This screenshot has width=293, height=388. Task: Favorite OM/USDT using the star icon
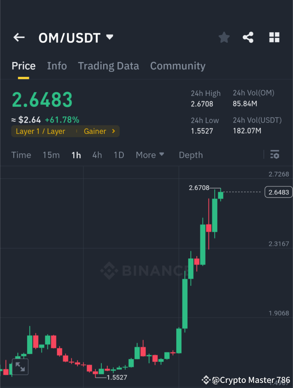(x=224, y=38)
